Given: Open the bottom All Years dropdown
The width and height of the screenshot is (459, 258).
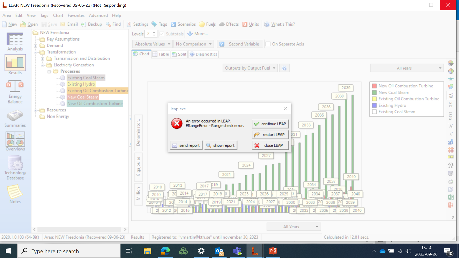Looking at the screenshot, I should pos(294,227).
